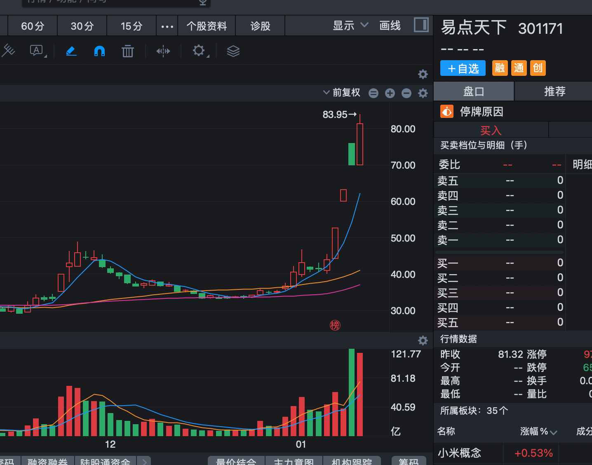Select the parallel lines drawing tool
592x465 pixels.
point(8,51)
